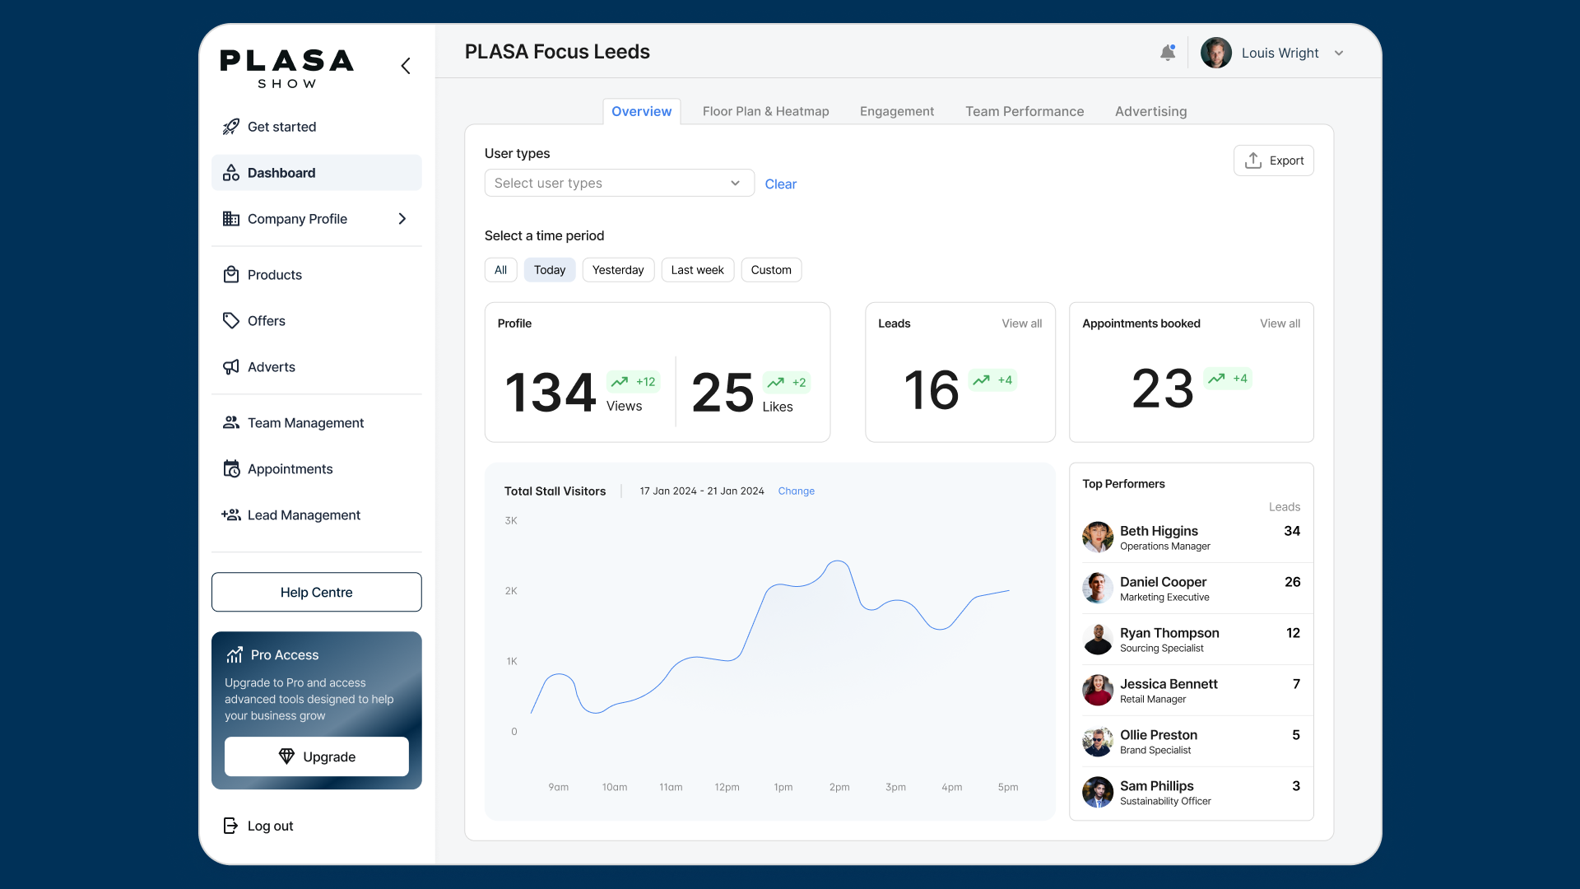Switch to Team Performance tab
Viewport: 1580px width, 889px height.
(x=1025, y=111)
